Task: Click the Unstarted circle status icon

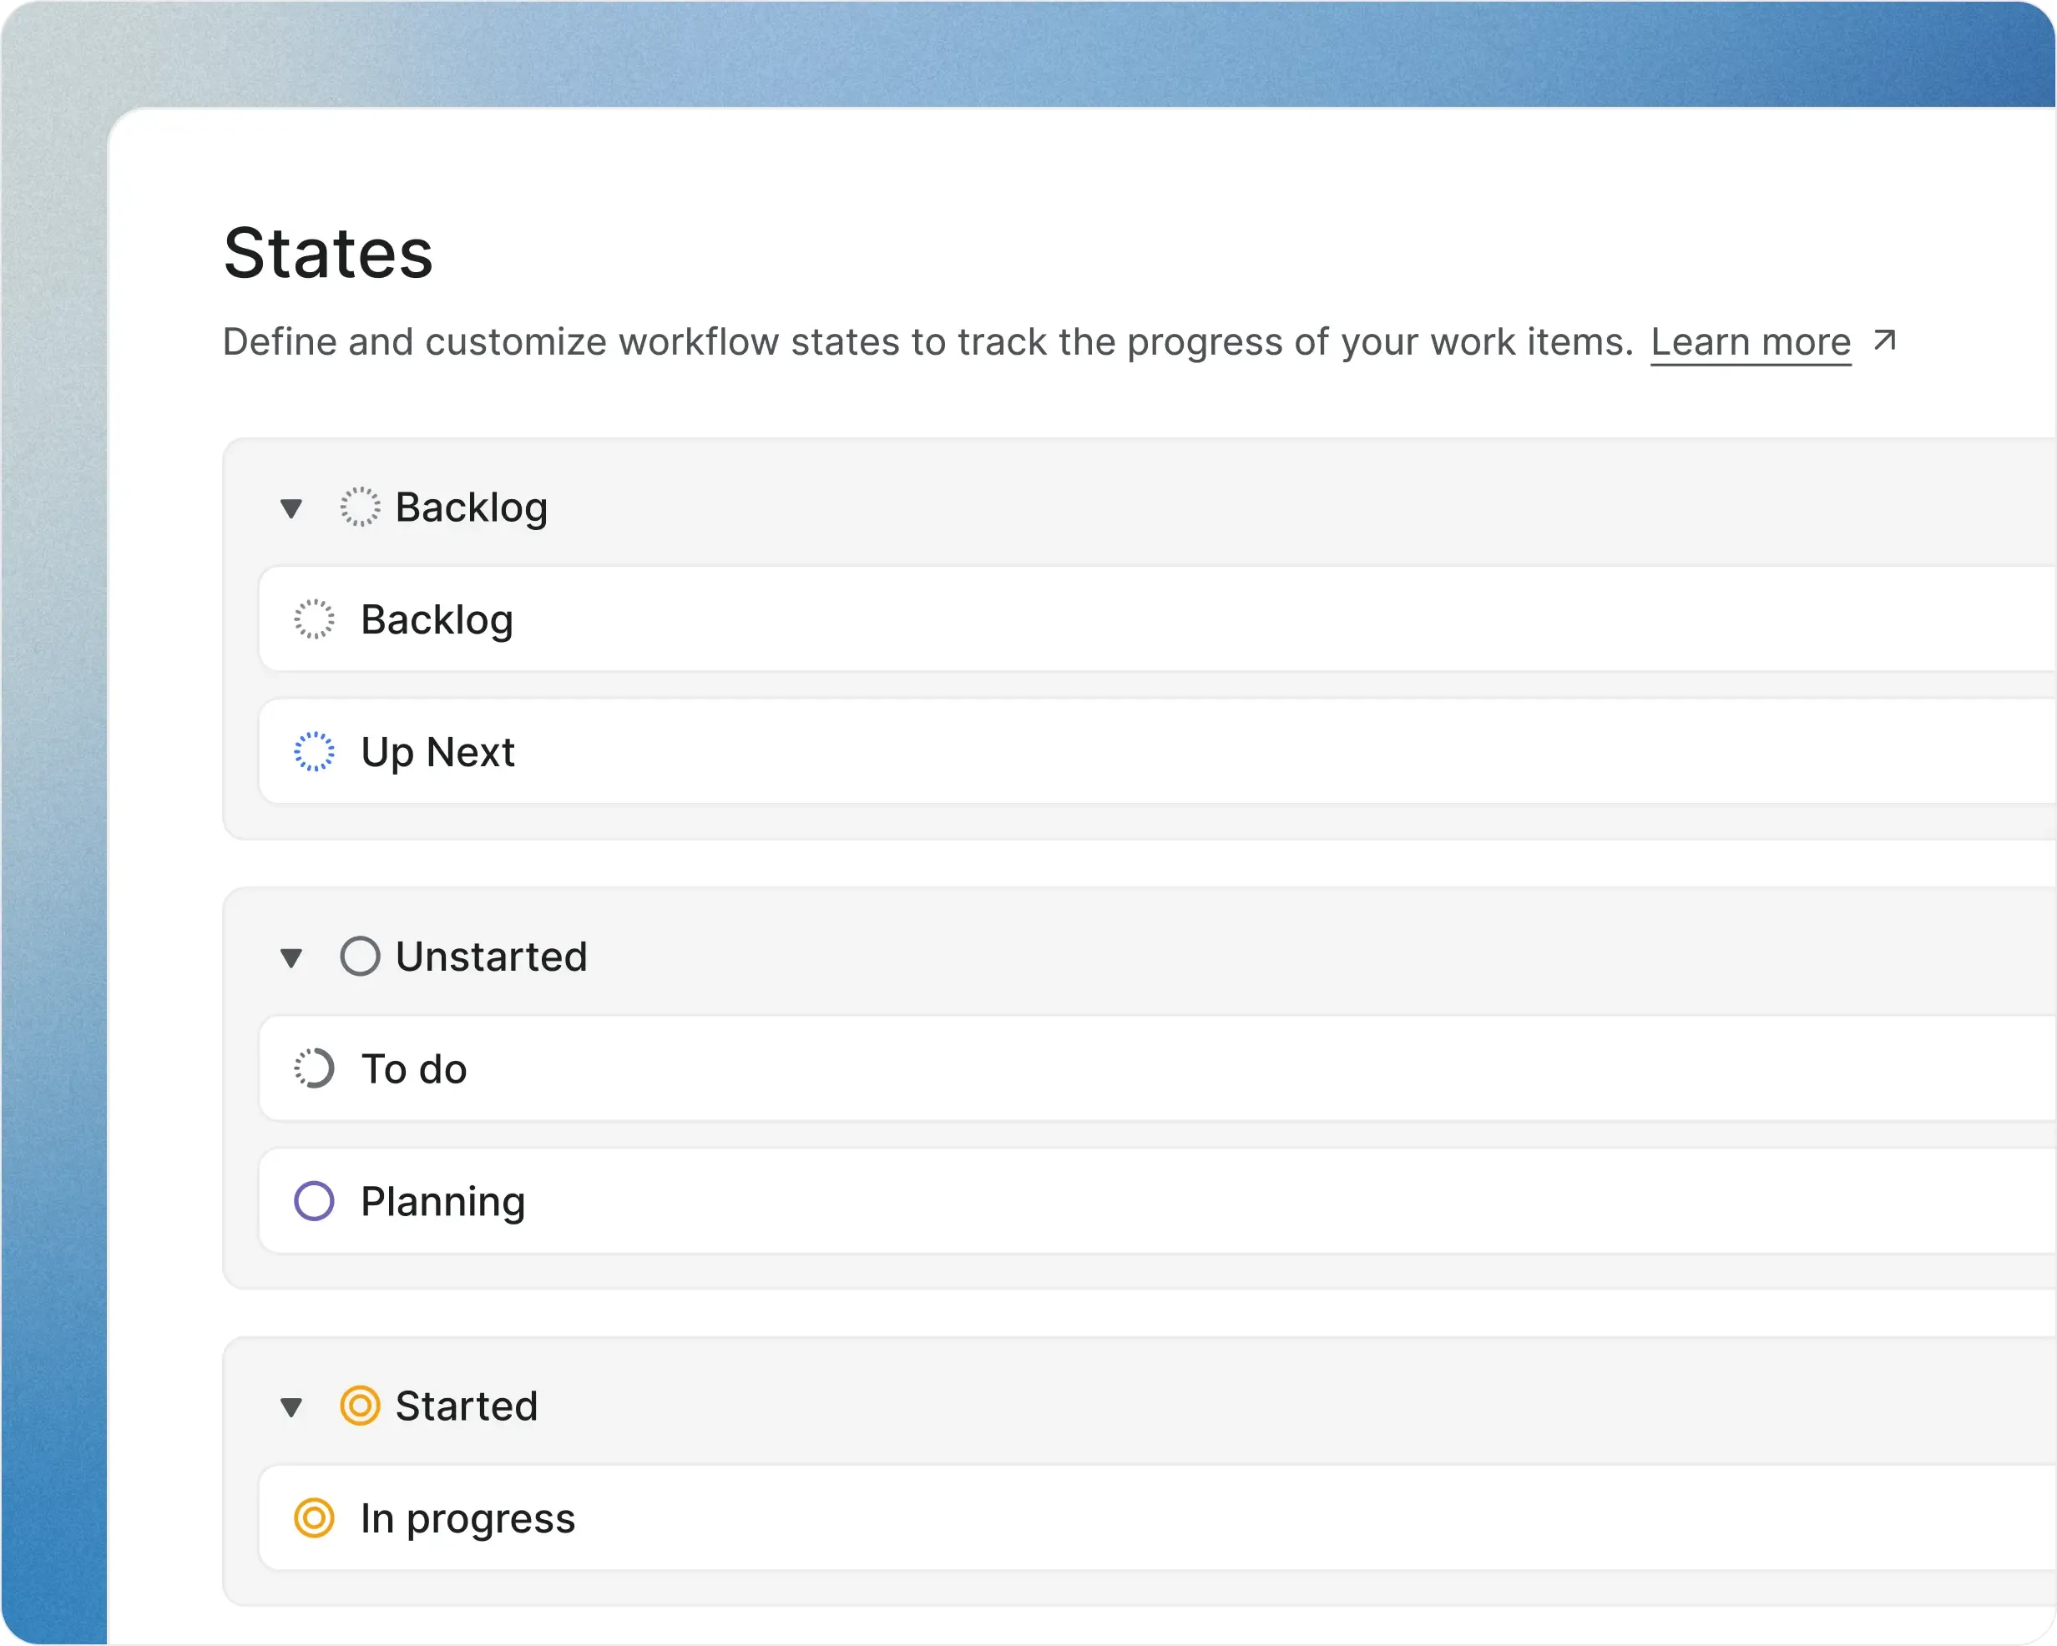Action: tap(361, 956)
